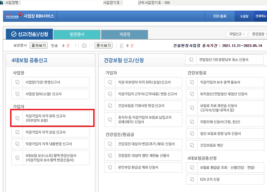Click document icon beside 본인부담 환급금 계좌 신청서
The width and height of the screenshot is (267, 192).
pyautogui.click(x=110, y=167)
